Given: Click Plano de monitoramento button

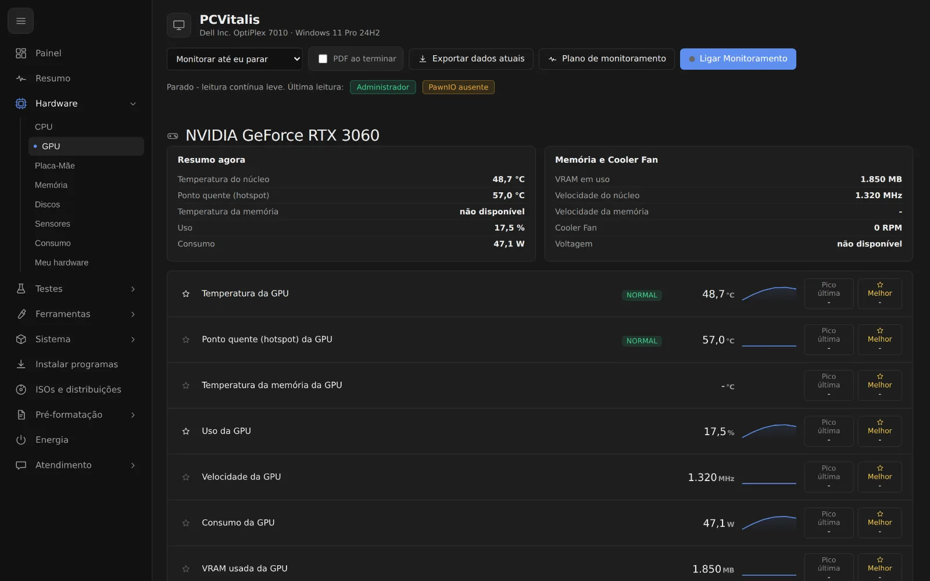Looking at the screenshot, I should 607,59.
